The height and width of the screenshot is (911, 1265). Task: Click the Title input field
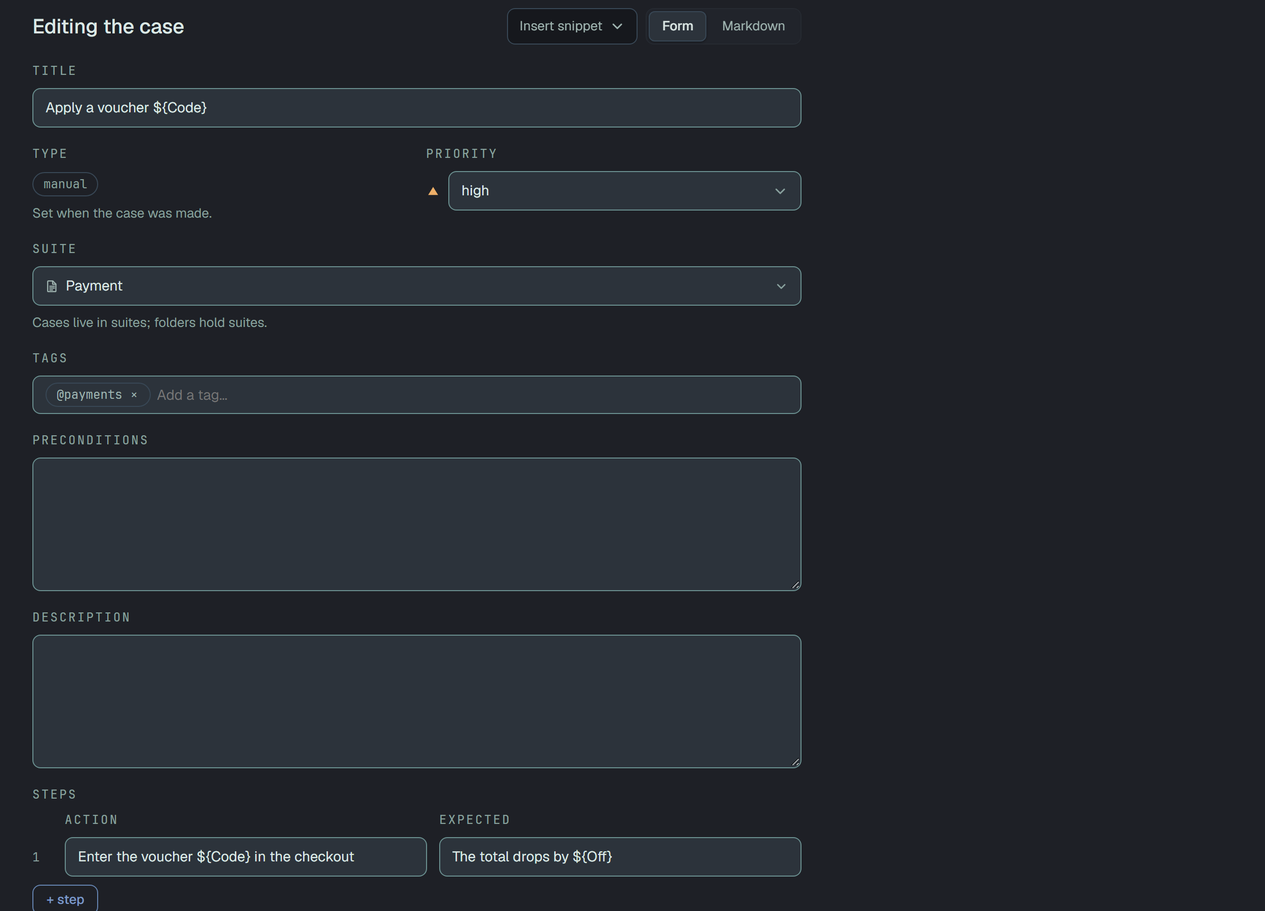point(416,108)
